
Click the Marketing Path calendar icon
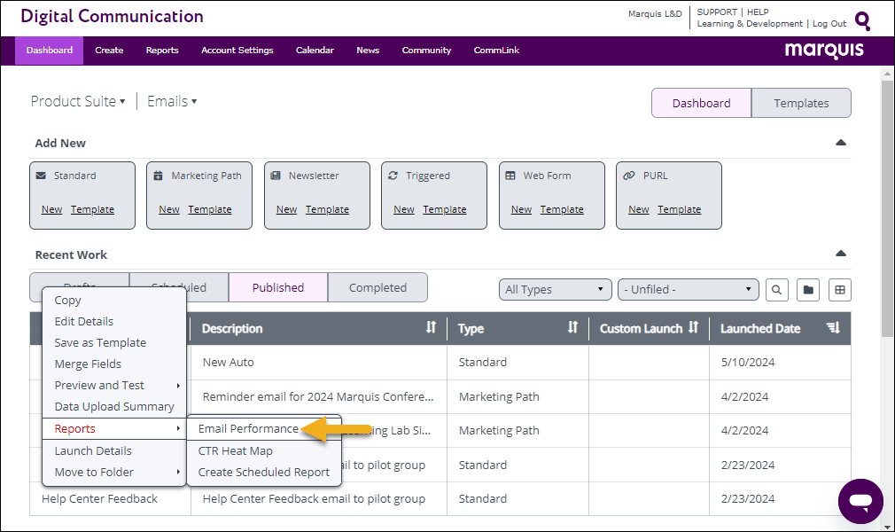click(x=158, y=176)
